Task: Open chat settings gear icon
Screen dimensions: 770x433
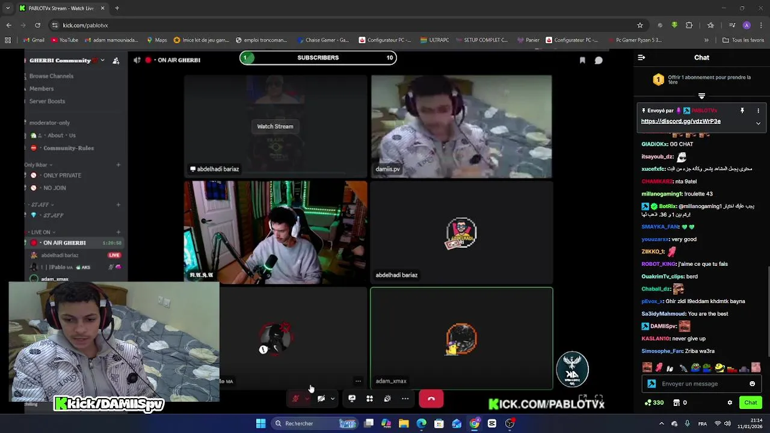Action: point(730,403)
